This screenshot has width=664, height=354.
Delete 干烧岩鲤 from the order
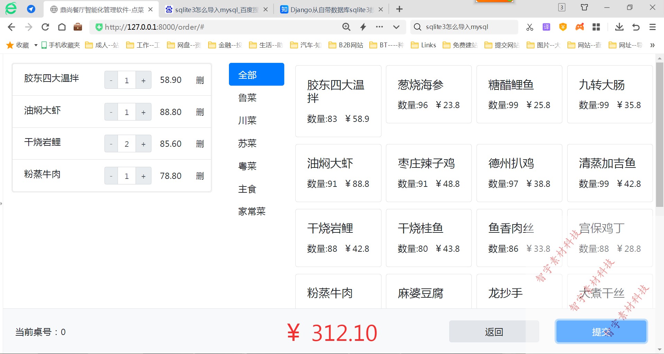200,144
